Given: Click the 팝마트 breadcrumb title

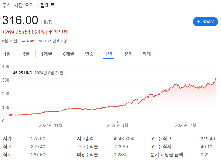Looking at the screenshot, I should 47,5.
